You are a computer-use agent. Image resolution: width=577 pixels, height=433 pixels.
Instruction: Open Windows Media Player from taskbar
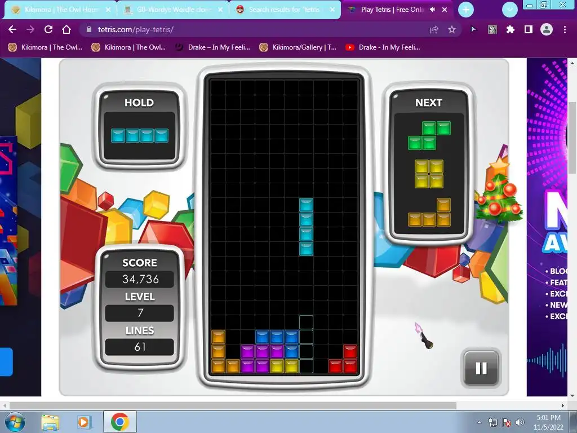[83, 422]
